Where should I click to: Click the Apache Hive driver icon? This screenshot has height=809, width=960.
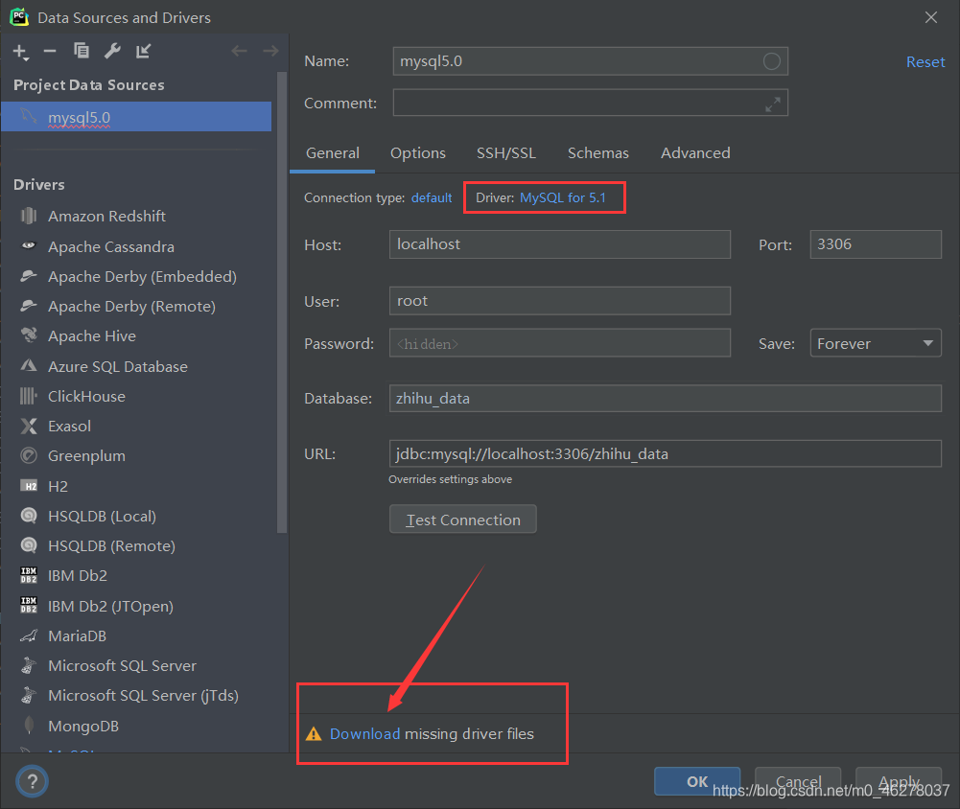28,335
